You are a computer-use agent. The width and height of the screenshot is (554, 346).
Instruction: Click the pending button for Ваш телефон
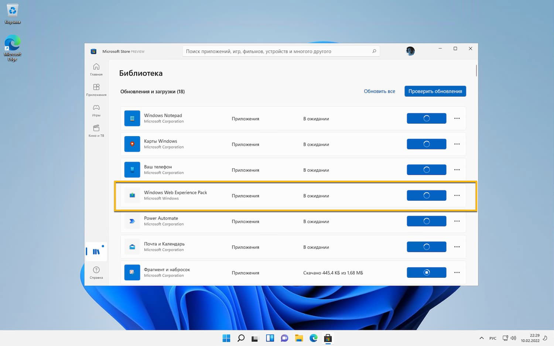coord(427,170)
